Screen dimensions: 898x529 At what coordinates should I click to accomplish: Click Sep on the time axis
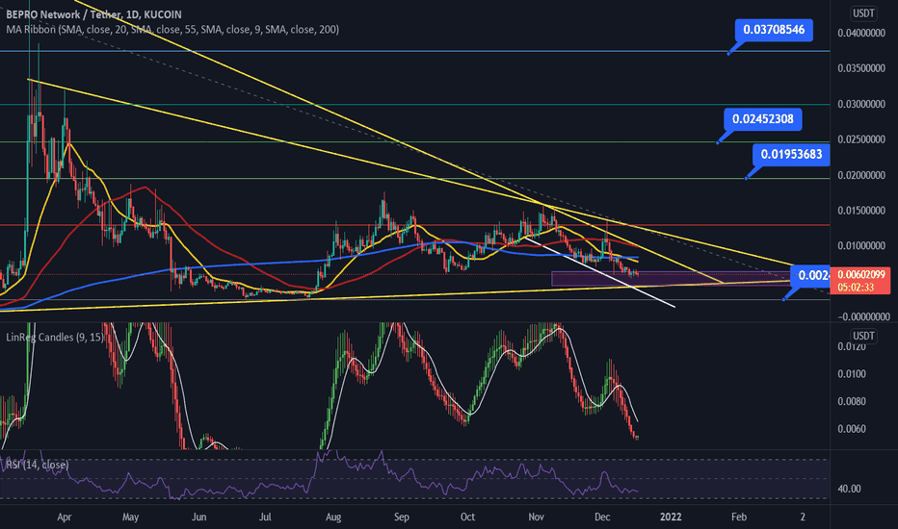(x=402, y=517)
